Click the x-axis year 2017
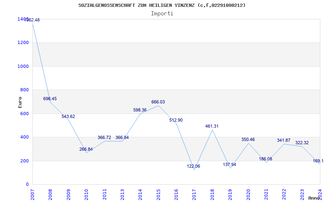 [194, 195]
